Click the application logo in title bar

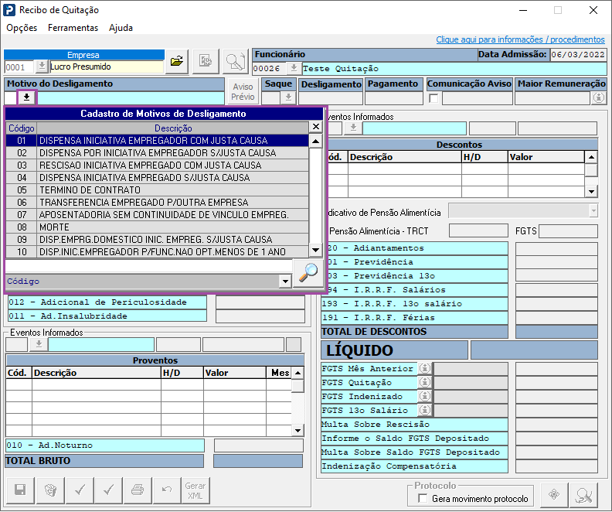(9, 10)
